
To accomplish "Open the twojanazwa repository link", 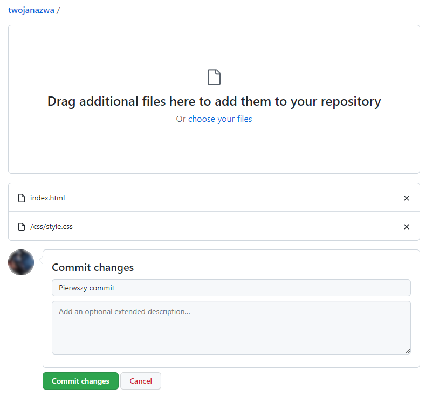I will point(31,10).
